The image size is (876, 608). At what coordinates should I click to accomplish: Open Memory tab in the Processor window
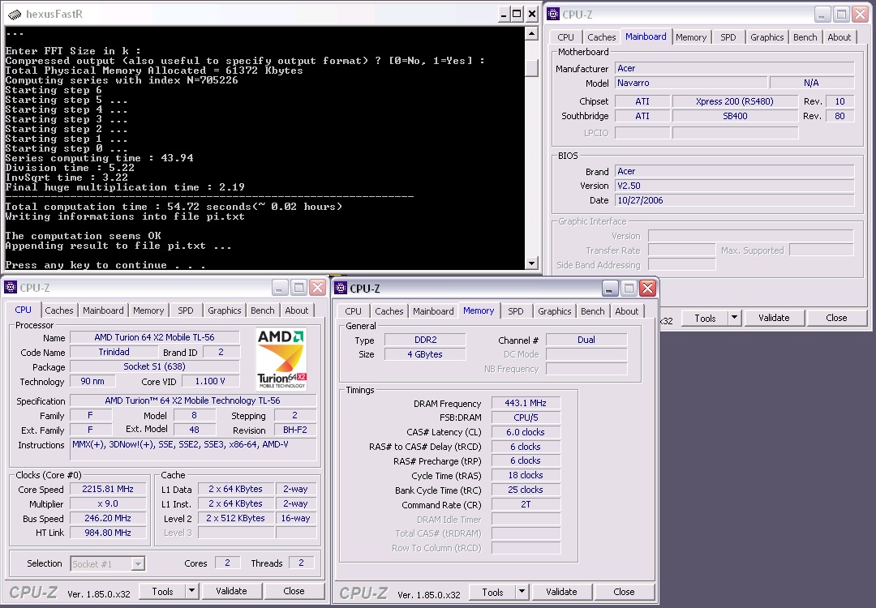click(x=148, y=310)
